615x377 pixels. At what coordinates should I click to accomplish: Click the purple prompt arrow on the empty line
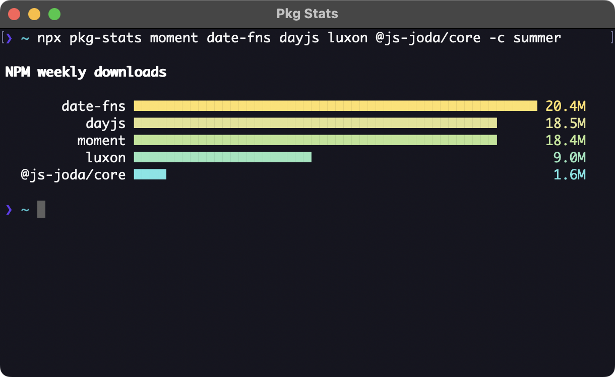tap(9, 209)
